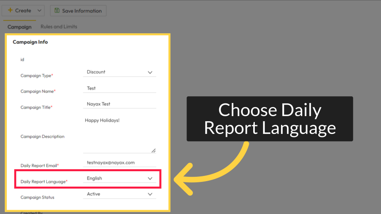Open the Create dropdown arrow
The width and height of the screenshot is (381, 214).
[x=39, y=11]
